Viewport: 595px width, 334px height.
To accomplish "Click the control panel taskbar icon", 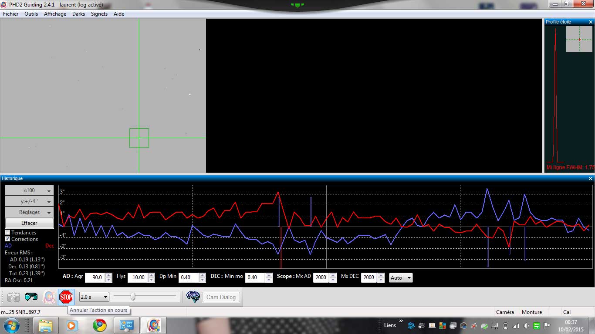I will coord(127,325).
